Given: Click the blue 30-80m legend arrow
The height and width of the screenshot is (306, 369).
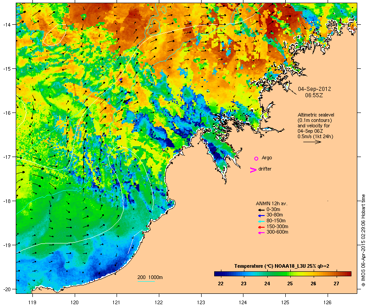Looking at the screenshot, I should point(261,216).
